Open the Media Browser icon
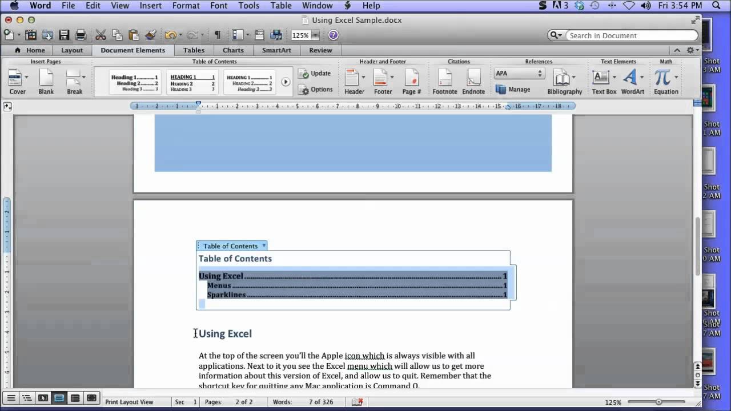Image resolution: width=731 pixels, height=411 pixels. 276,35
